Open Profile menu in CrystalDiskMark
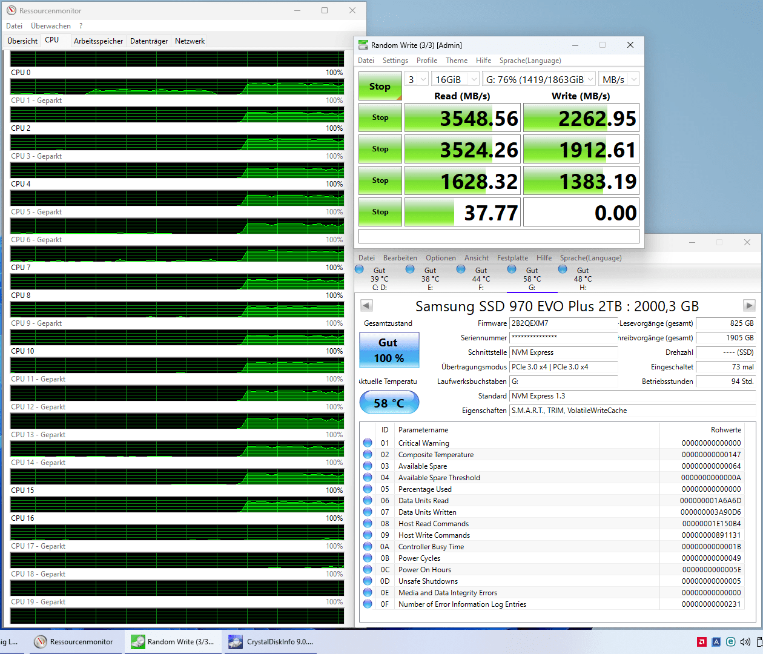The width and height of the screenshot is (763, 654). (x=427, y=61)
